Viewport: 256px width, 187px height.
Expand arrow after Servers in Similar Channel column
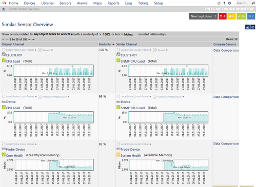point(167,50)
